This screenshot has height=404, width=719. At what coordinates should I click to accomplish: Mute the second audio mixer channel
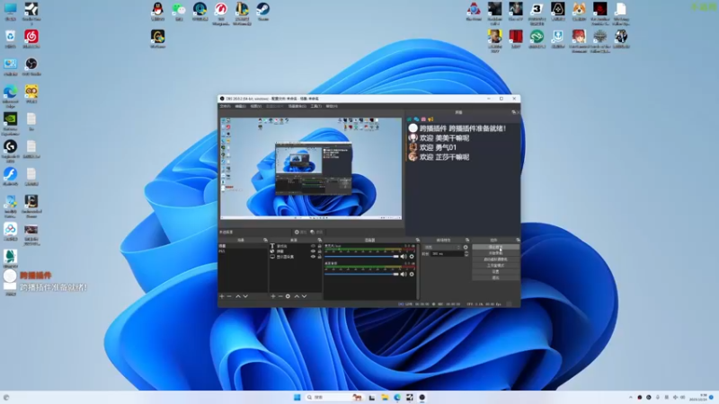point(404,274)
